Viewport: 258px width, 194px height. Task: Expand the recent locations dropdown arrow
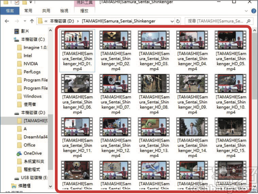tap(24, 21)
